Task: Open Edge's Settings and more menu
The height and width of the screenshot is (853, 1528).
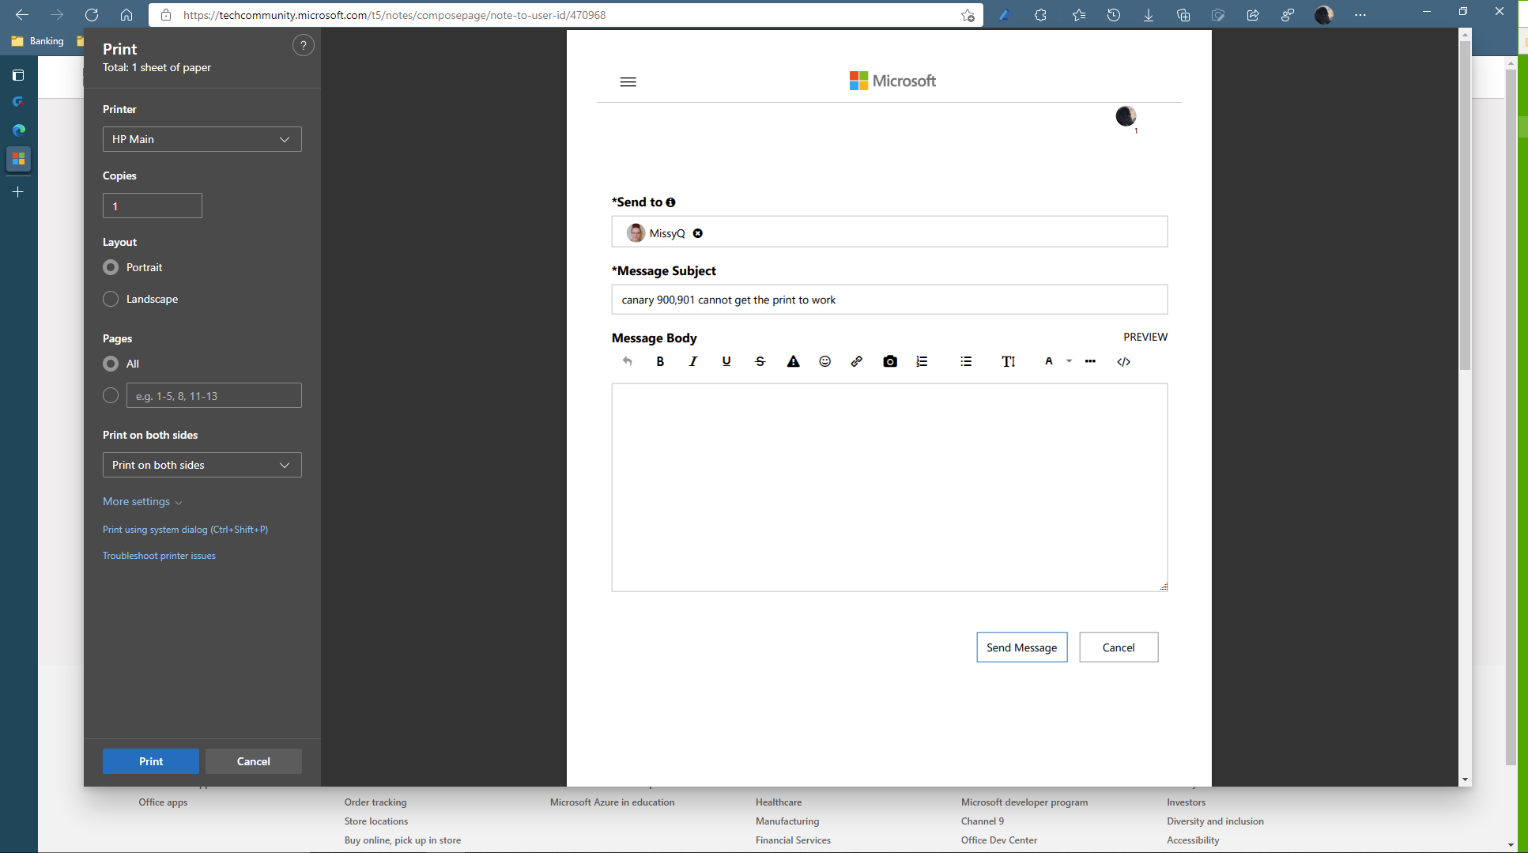Action: (x=1360, y=15)
